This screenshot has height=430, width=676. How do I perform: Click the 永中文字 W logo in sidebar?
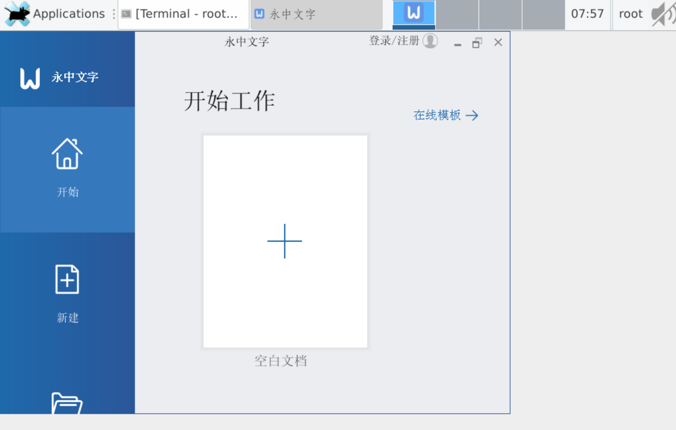(x=30, y=78)
